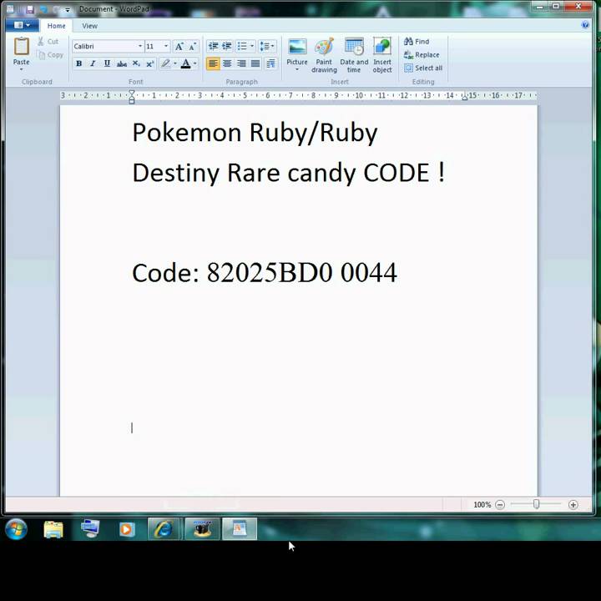The height and width of the screenshot is (601, 601).
Task: Click the bullet list icon
Action: tap(242, 47)
